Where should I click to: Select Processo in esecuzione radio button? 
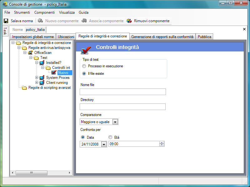[84, 66]
